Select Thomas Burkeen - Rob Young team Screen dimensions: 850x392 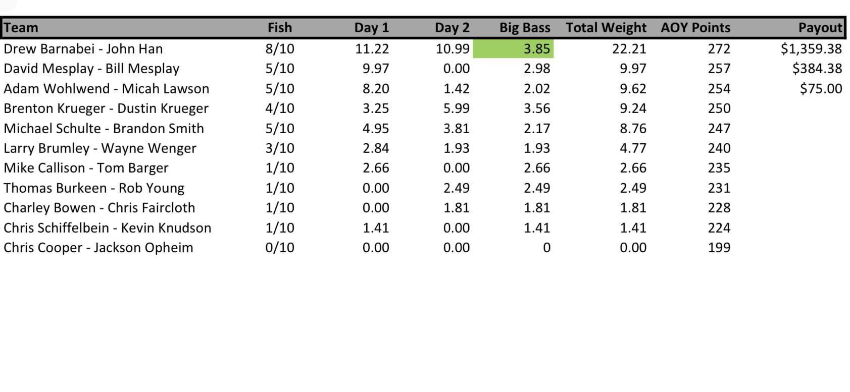pos(94,188)
